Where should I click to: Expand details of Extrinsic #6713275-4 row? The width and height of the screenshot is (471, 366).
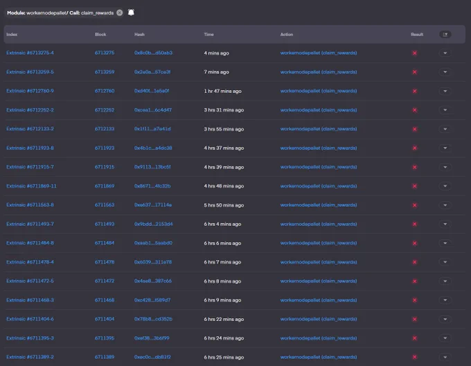point(445,53)
